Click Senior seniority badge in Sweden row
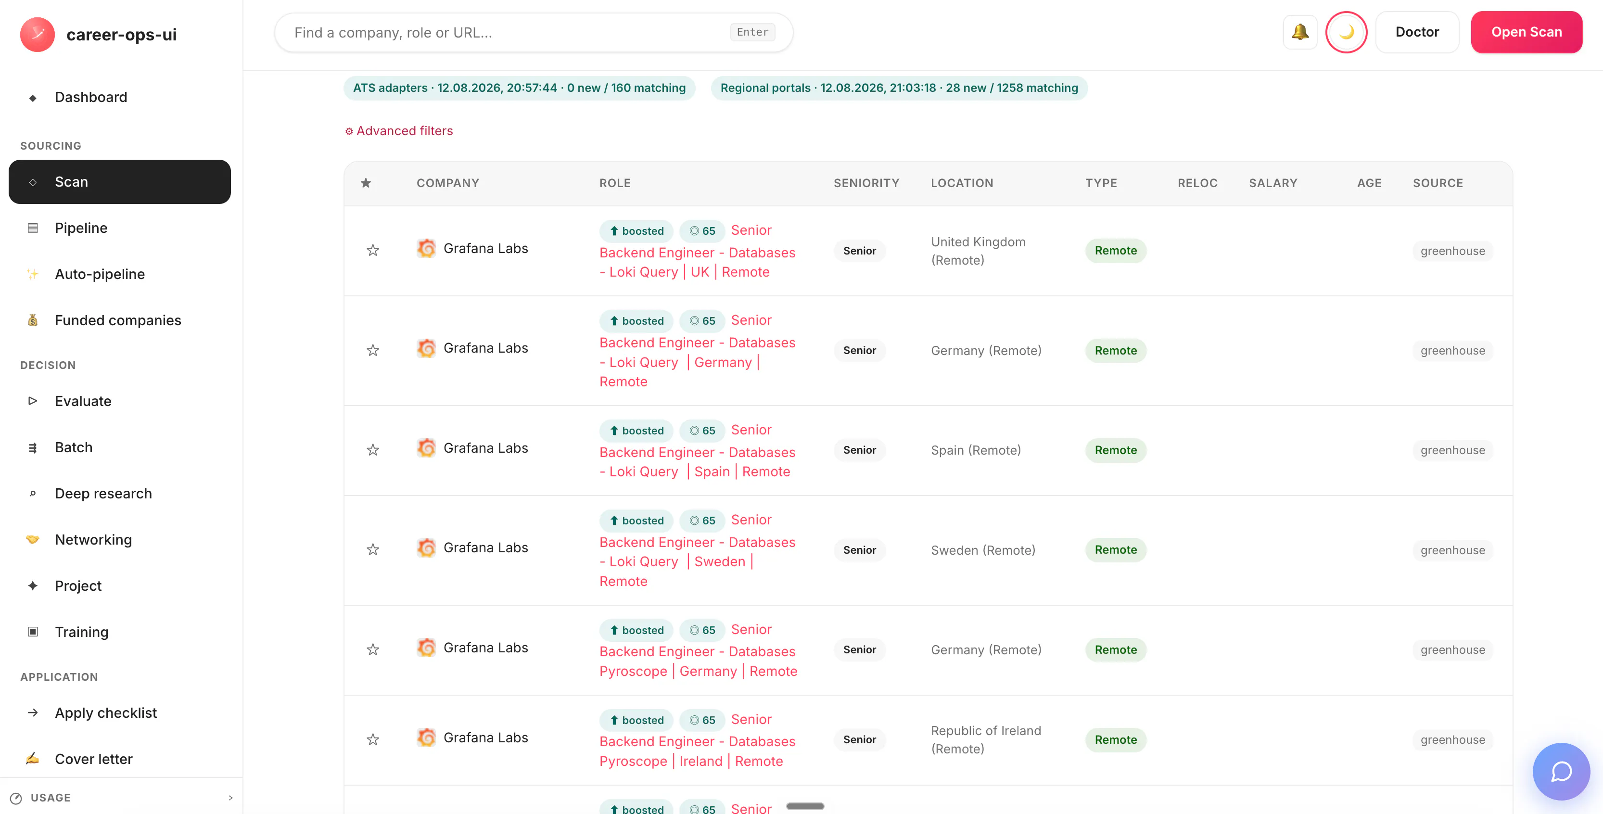 coord(859,549)
